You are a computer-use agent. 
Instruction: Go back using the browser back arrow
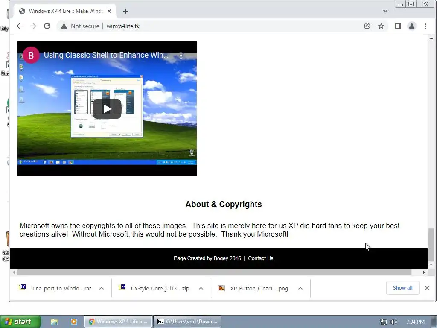click(20, 26)
